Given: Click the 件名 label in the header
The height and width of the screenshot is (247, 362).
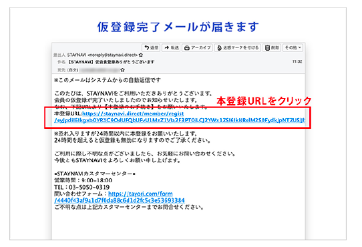Looking at the screenshot, I should point(61,62).
